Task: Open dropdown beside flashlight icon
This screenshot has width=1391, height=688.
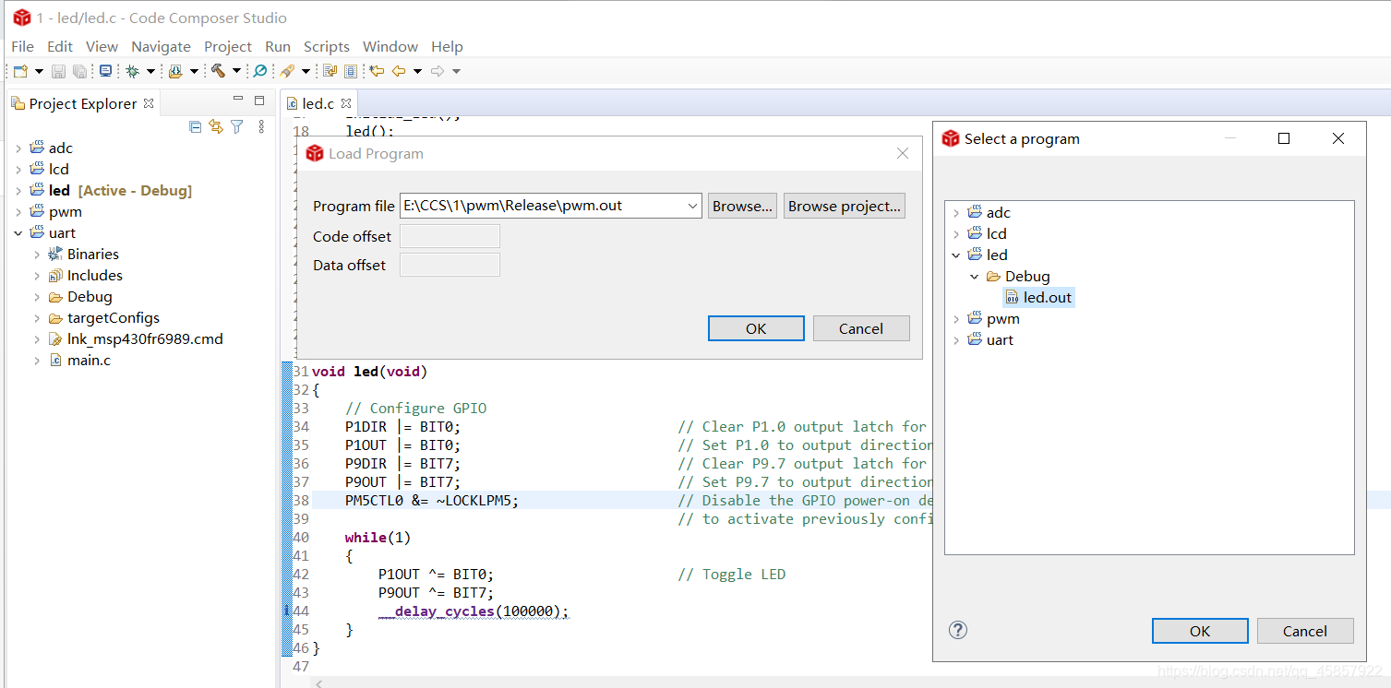Action: 306,71
